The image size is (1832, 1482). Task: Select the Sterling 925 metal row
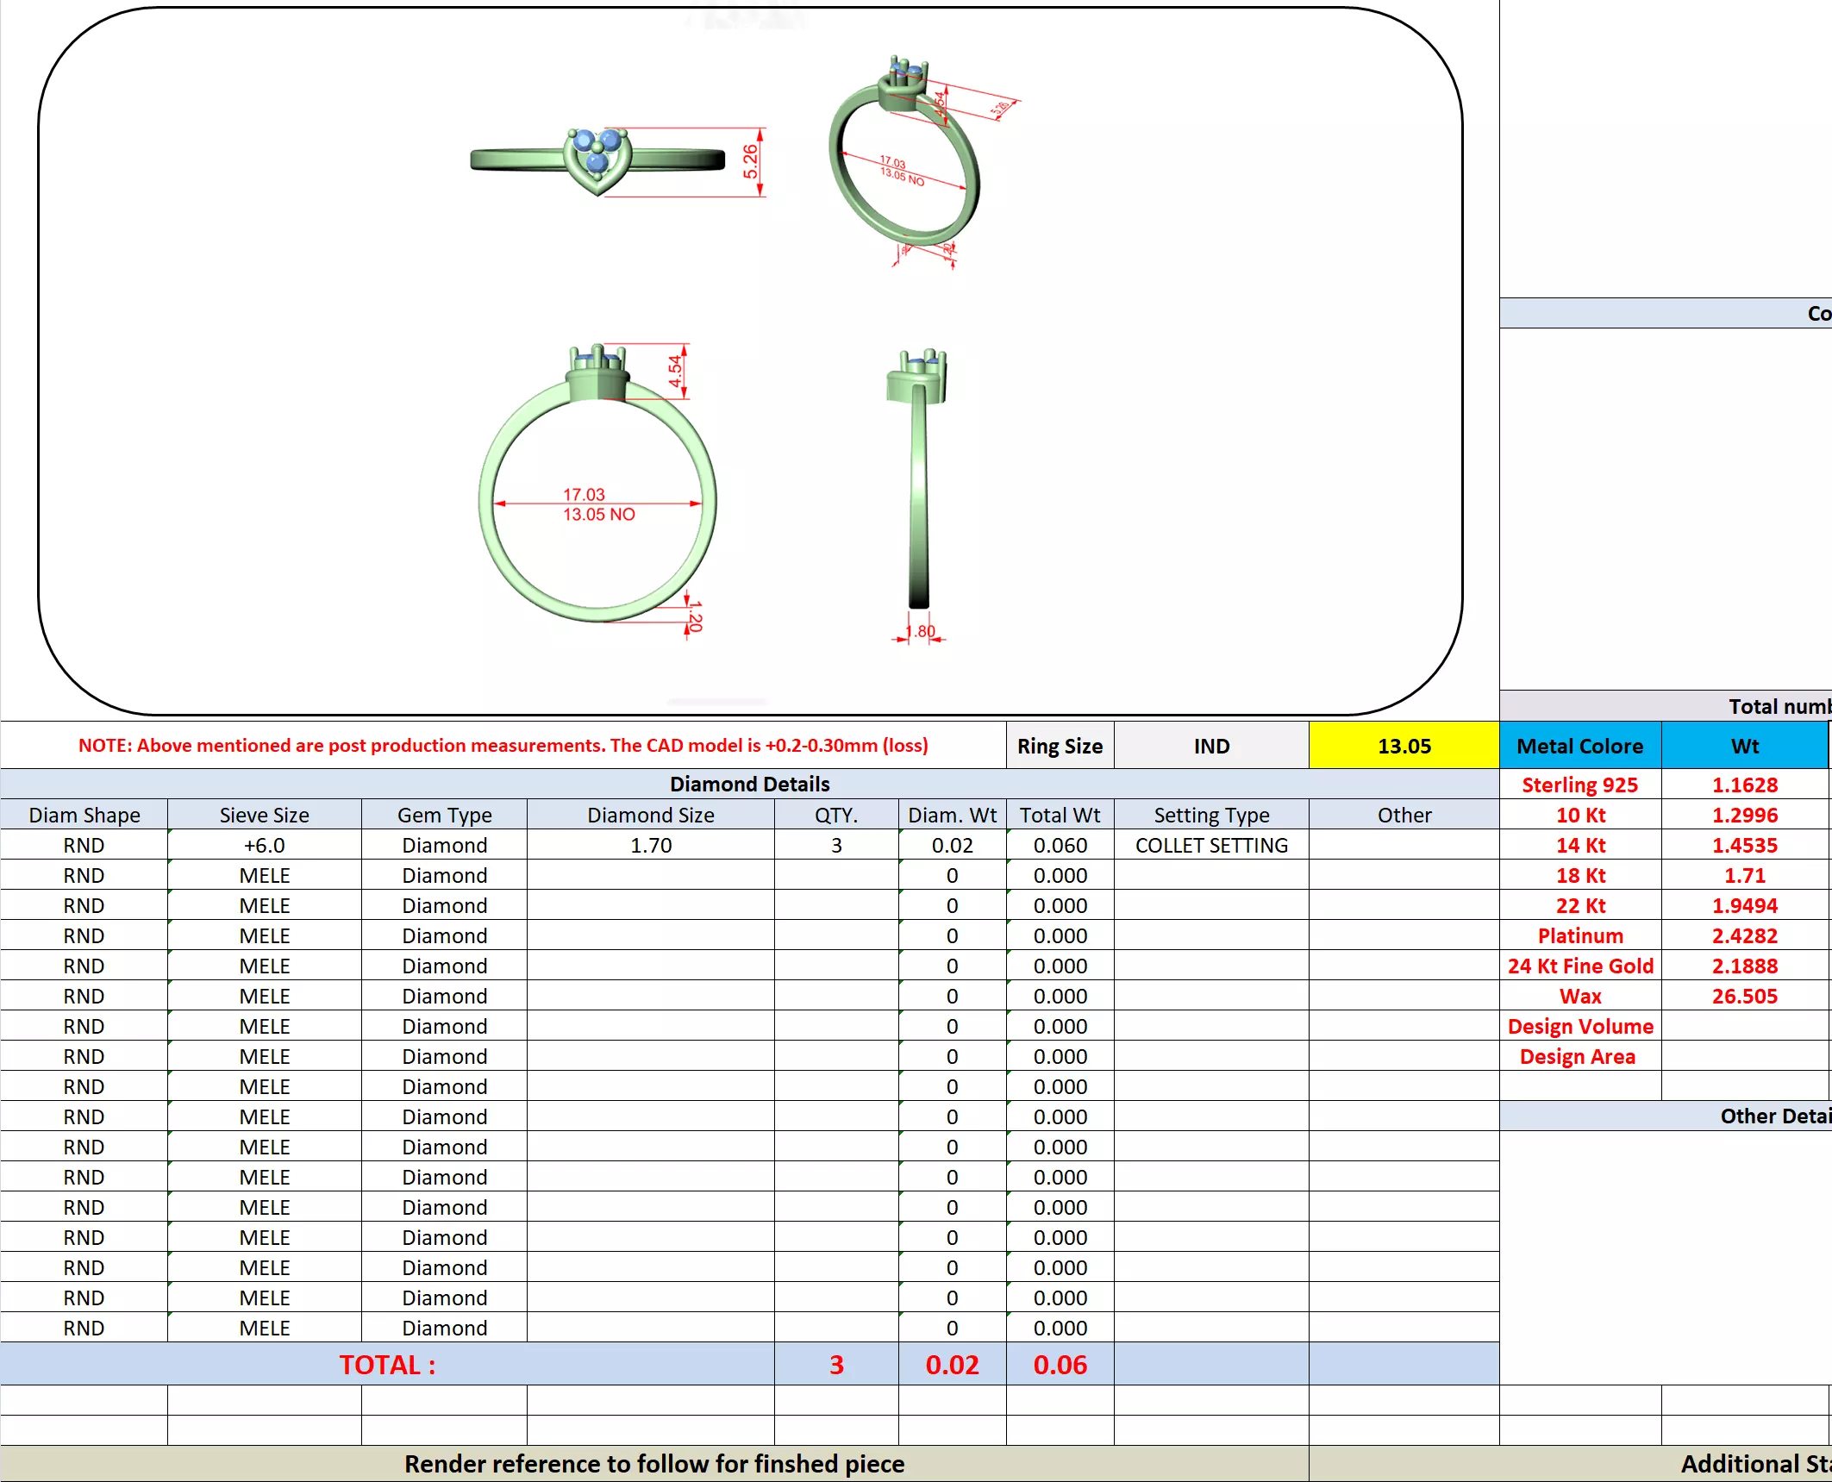pyautogui.click(x=1579, y=785)
